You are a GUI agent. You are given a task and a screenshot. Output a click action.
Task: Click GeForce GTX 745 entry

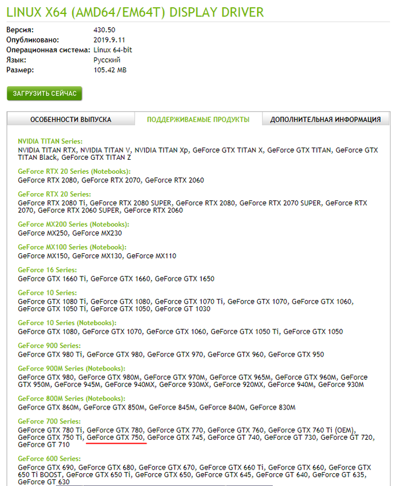click(x=175, y=437)
